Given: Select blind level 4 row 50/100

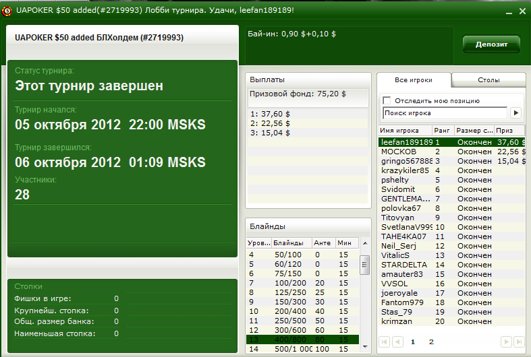Looking at the screenshot, I should click(303, 255).
